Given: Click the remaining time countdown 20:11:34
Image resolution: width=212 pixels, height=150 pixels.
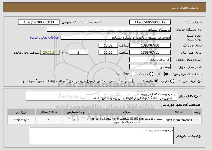Looking at the screenshot, I should tap(50, 53).
